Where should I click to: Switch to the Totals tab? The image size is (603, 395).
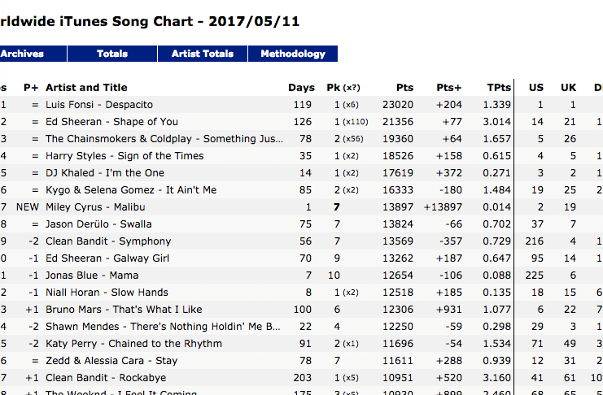pyautogui.click(x=112, y=54)
